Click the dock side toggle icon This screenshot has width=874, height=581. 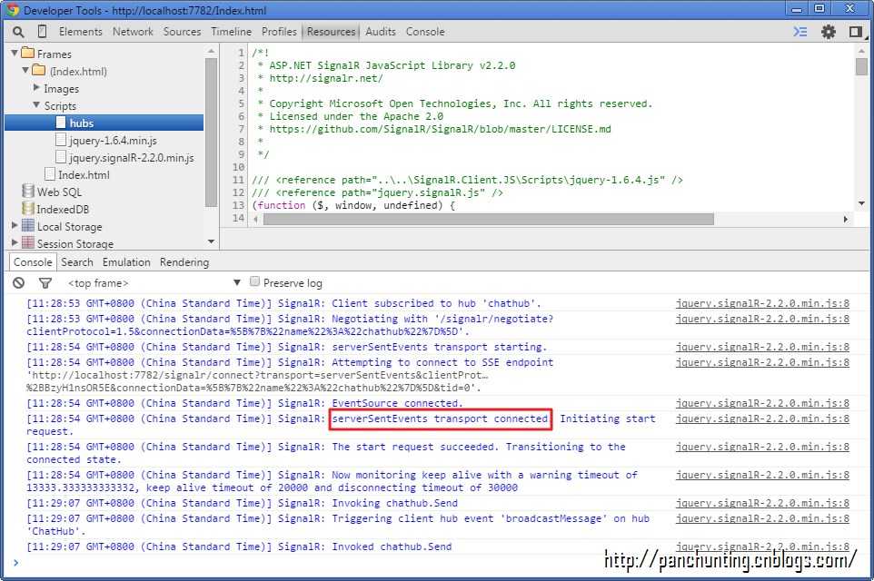click(x=856, y=32)
